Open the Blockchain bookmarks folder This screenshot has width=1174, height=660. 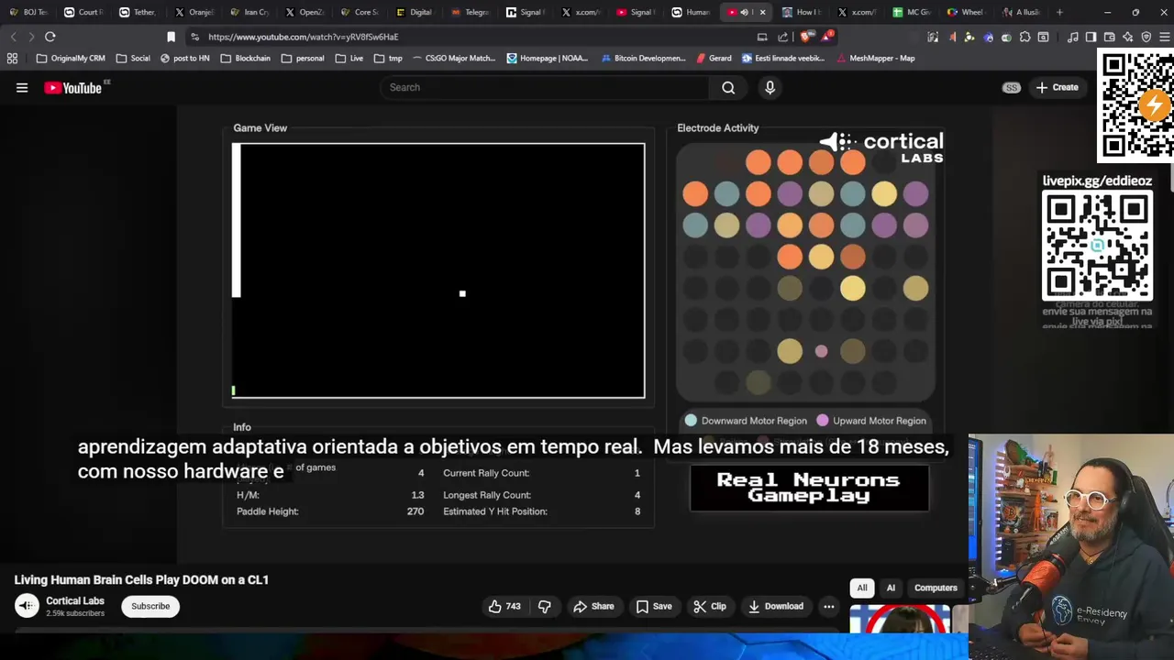click(x=245, y=58)
